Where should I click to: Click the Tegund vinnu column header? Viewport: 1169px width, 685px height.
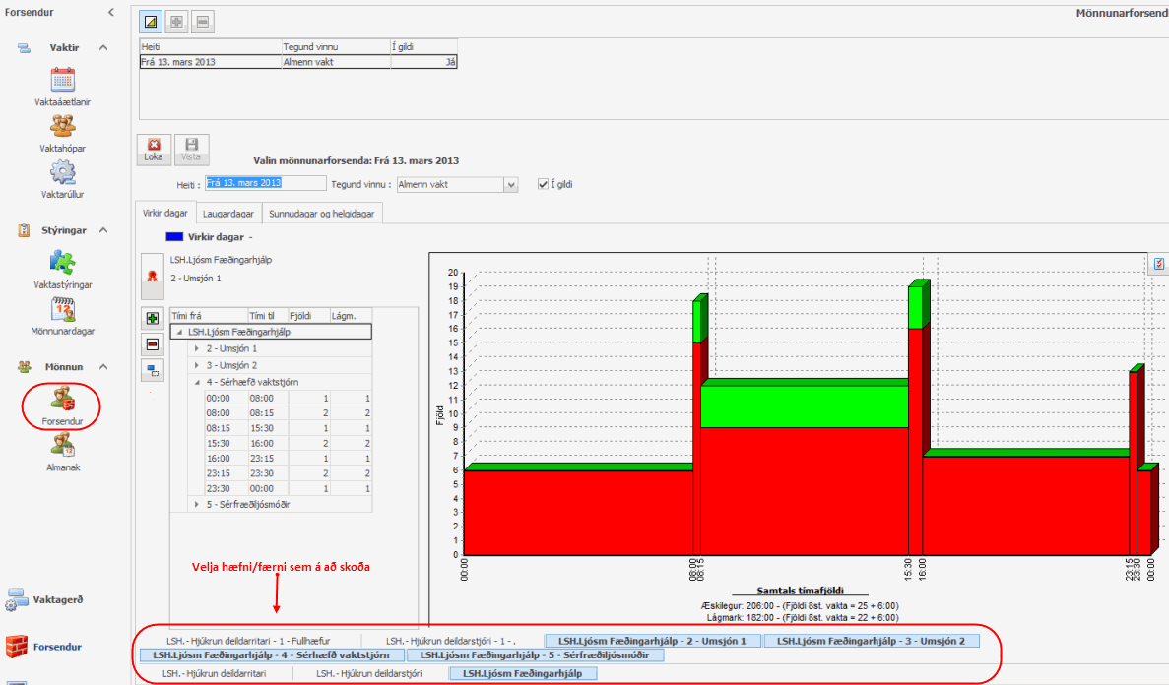[x=336, y=47]
